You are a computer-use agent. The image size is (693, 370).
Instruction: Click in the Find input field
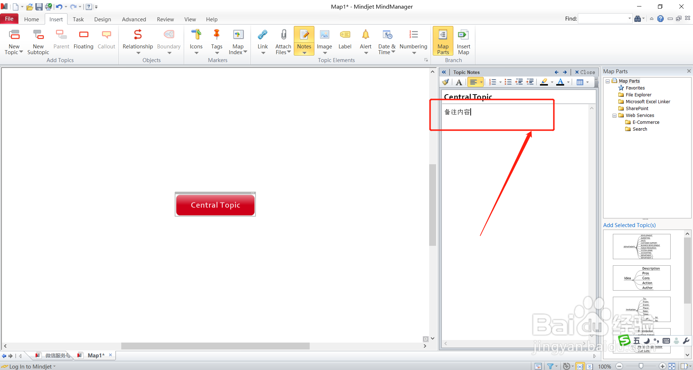tap(603, 18)
